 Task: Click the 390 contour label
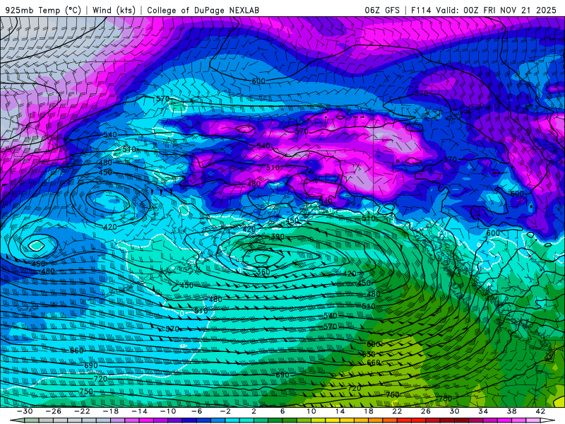pyautogui.click(x=278, y=237)
